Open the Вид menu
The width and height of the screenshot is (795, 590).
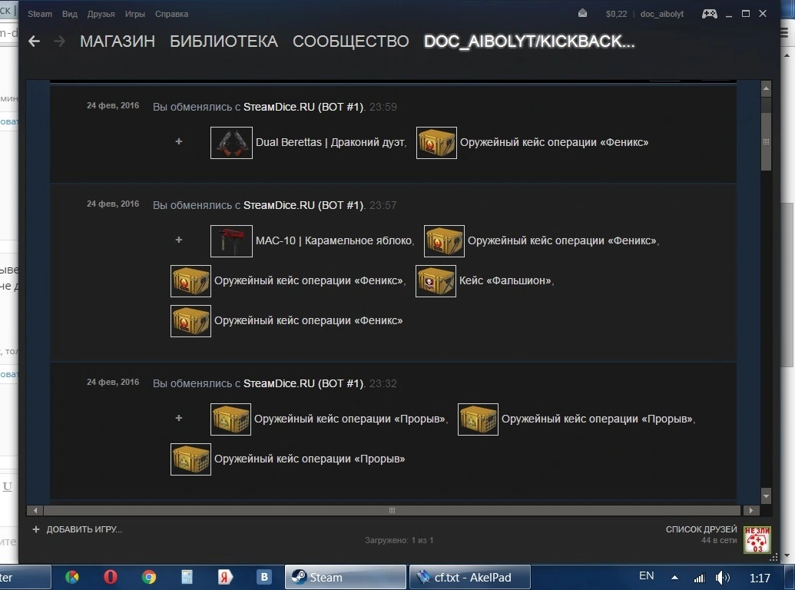[x=69, y=14]
